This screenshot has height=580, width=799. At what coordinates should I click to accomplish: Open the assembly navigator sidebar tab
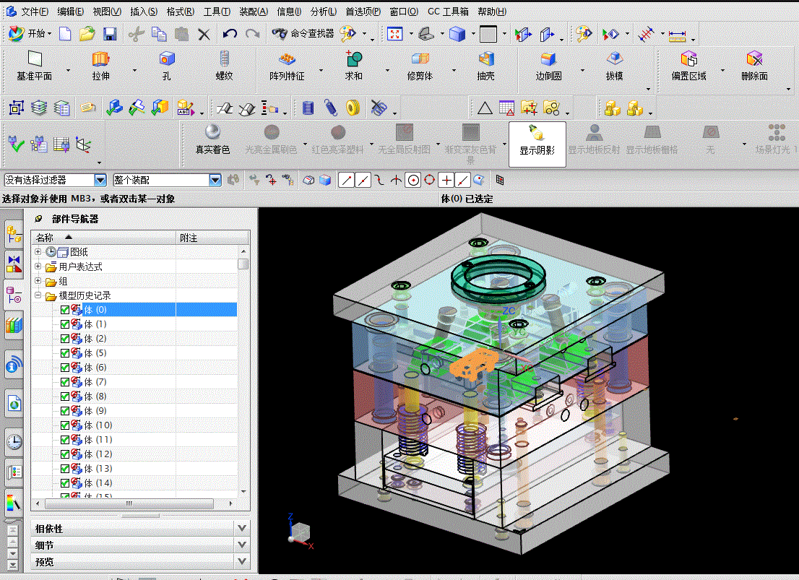tap(14, 235)
